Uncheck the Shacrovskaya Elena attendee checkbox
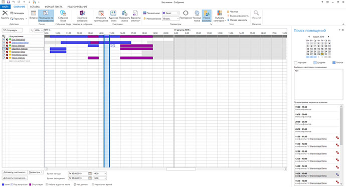The image size is (346, 187). 4,42
